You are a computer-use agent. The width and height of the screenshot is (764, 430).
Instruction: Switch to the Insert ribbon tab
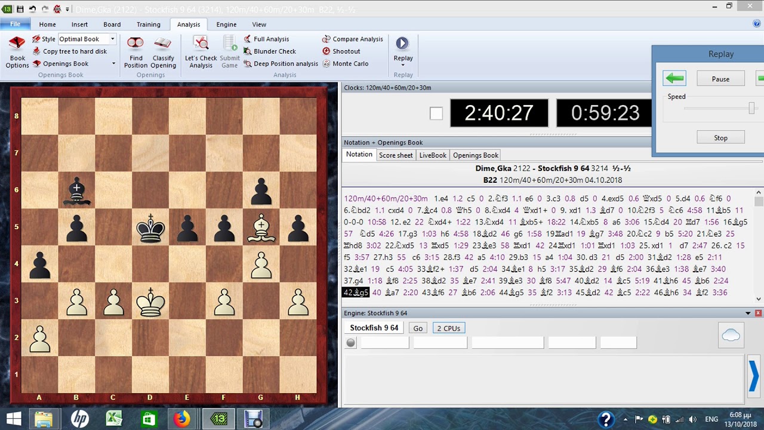[x=79, y=24]
